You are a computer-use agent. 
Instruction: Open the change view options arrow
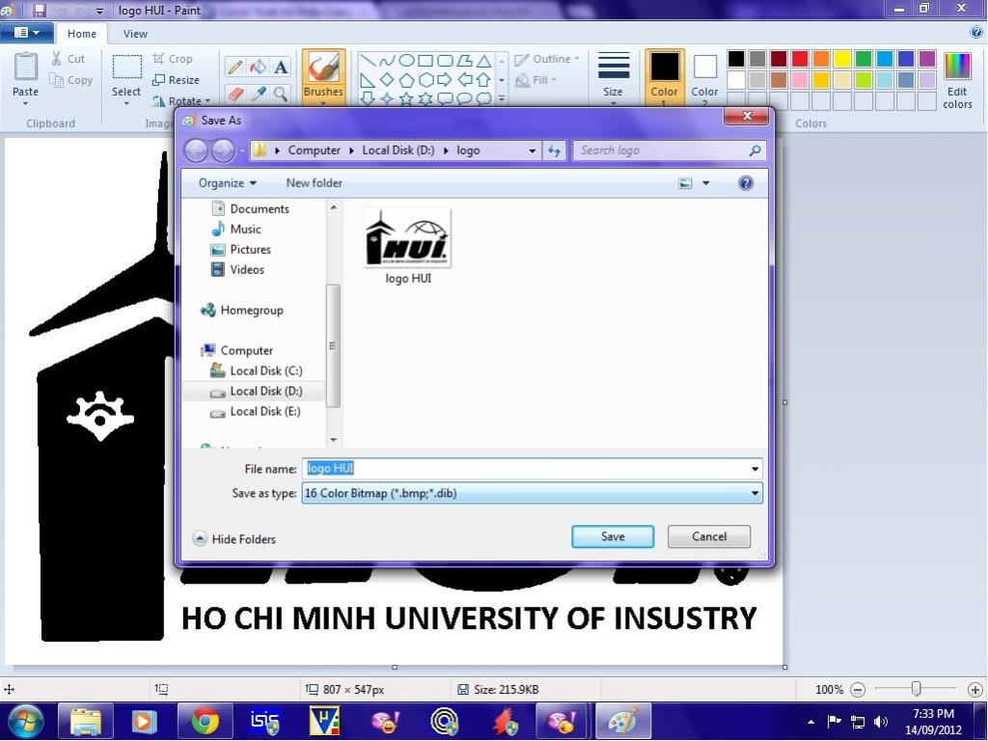click(705, 183)
